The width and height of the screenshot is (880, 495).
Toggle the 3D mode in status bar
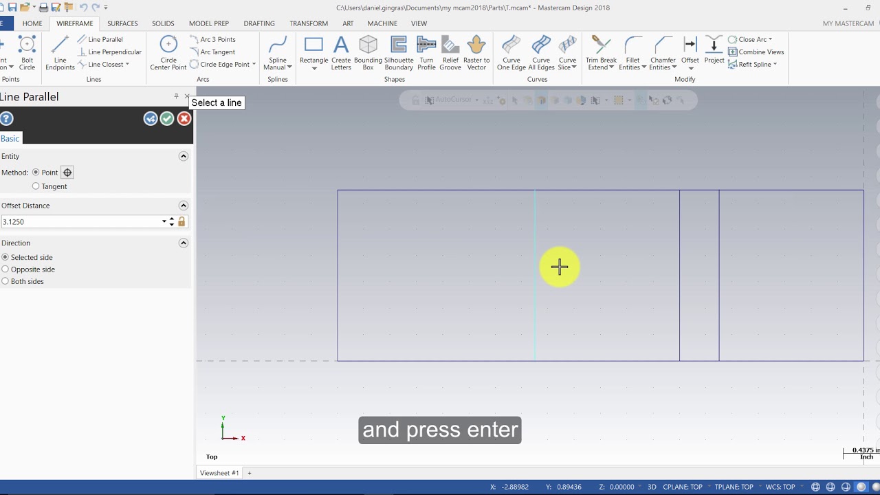pos(652,487)
